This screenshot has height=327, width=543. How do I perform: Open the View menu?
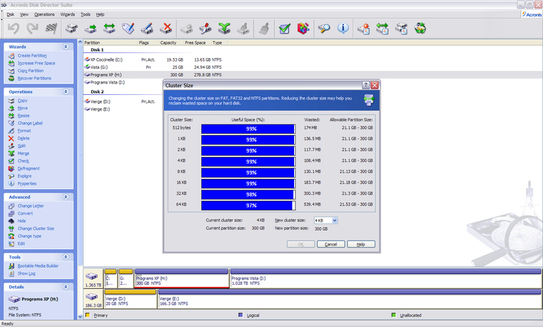coord(24,15)
